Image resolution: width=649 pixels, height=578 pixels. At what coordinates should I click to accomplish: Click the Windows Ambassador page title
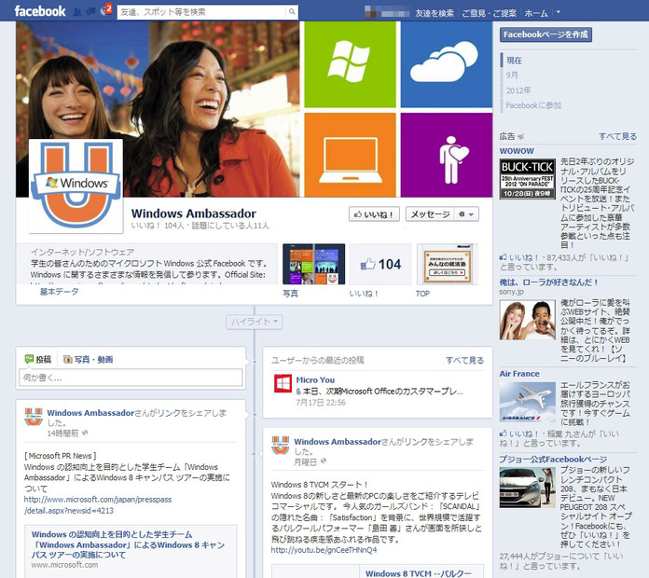tap(194, 213)
